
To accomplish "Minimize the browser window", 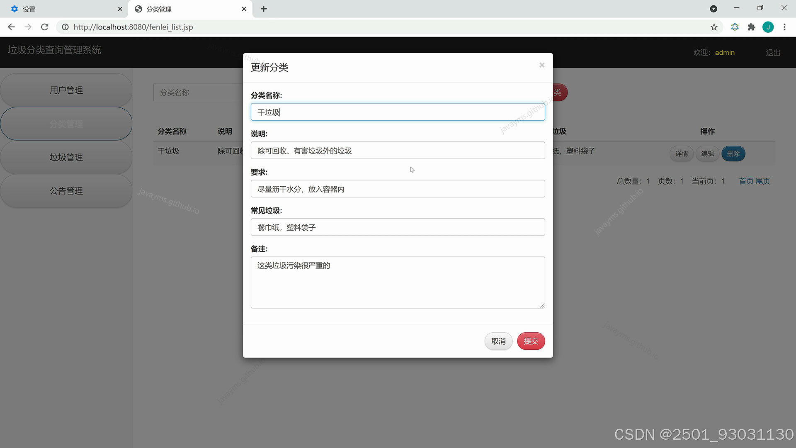I will click(x=737, y=8).
